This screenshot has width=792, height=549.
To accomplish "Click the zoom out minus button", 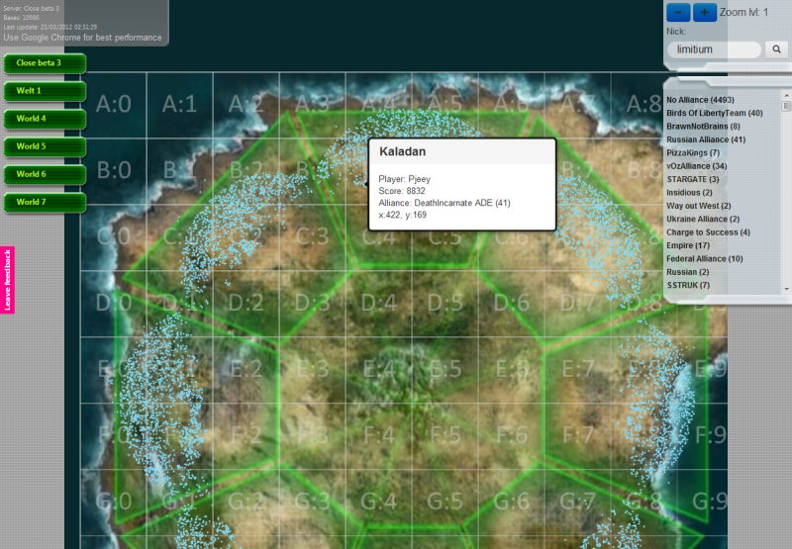I will [678, 13].
